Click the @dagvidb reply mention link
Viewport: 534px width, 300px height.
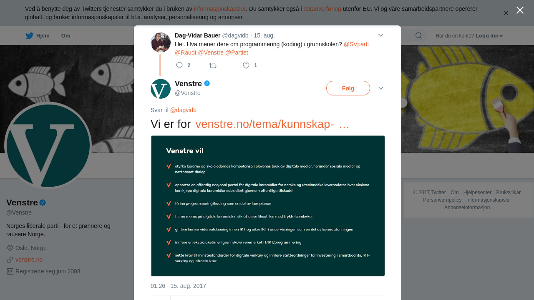(x=183, y=110)
